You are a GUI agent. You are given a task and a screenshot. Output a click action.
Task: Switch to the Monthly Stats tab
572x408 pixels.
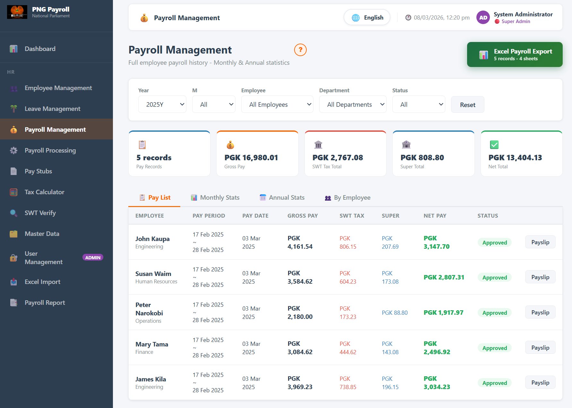tap(215, 198)
